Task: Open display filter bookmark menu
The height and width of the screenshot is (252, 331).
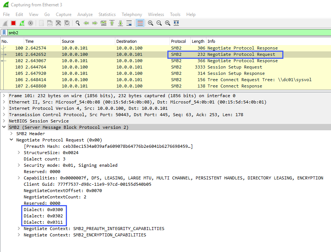Action: 4,32
